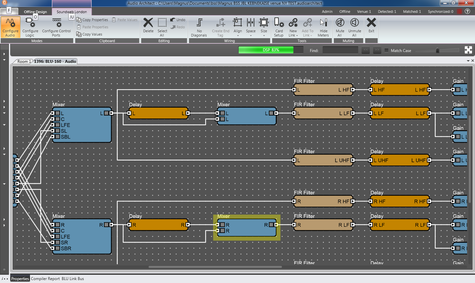Screen dimensions: 475x283
Task: Open the Size dropdown
Action: point(264,27)
